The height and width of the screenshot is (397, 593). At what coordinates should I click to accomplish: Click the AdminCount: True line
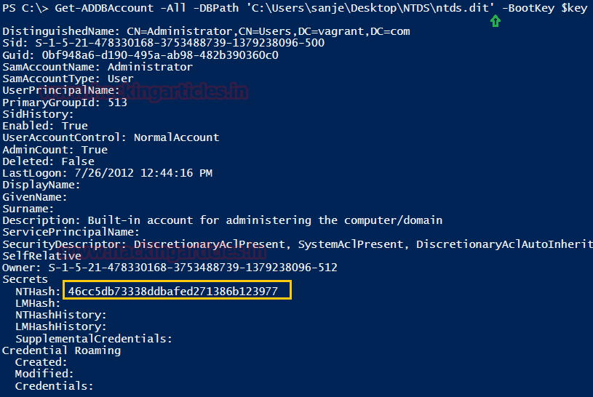pyautogui.click(x=55, y=150)
